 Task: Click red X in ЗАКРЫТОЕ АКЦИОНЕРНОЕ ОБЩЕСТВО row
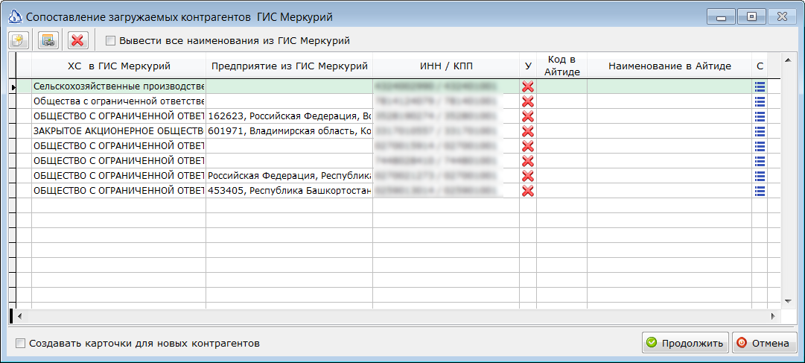point(528,132)
